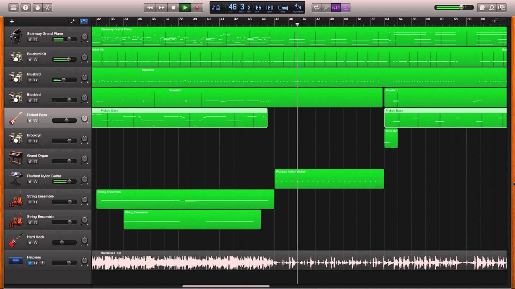Solo the Bluebird Kit track
The height and width of the screenshot is (289, 515).
[x=35, y=60]
